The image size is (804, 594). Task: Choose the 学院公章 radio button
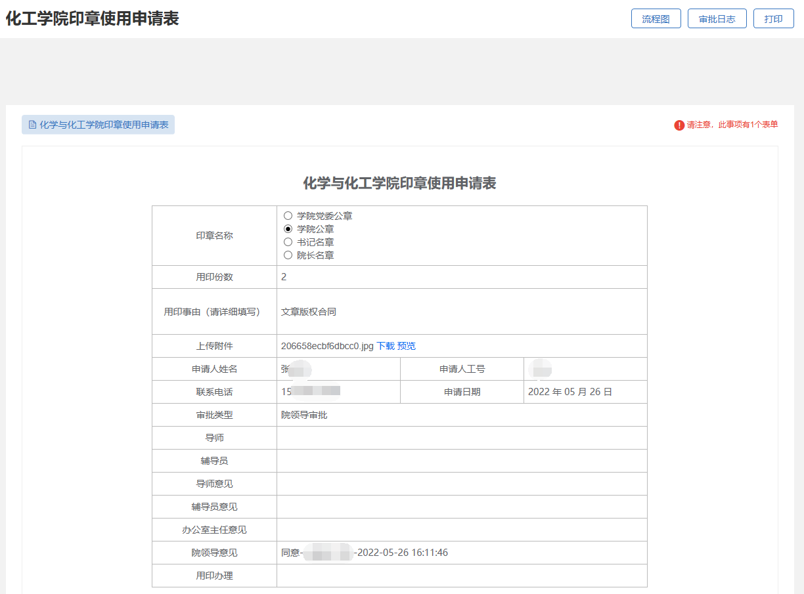(288, 229)
